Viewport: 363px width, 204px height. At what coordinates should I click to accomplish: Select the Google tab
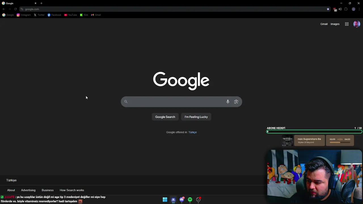[19, 3]
